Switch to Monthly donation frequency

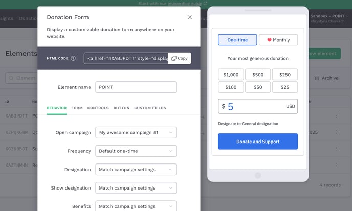pos(278,40)
